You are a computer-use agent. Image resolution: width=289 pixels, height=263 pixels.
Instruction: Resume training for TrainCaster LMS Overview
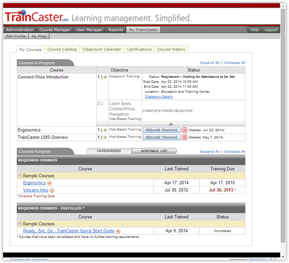pos(162,137)
